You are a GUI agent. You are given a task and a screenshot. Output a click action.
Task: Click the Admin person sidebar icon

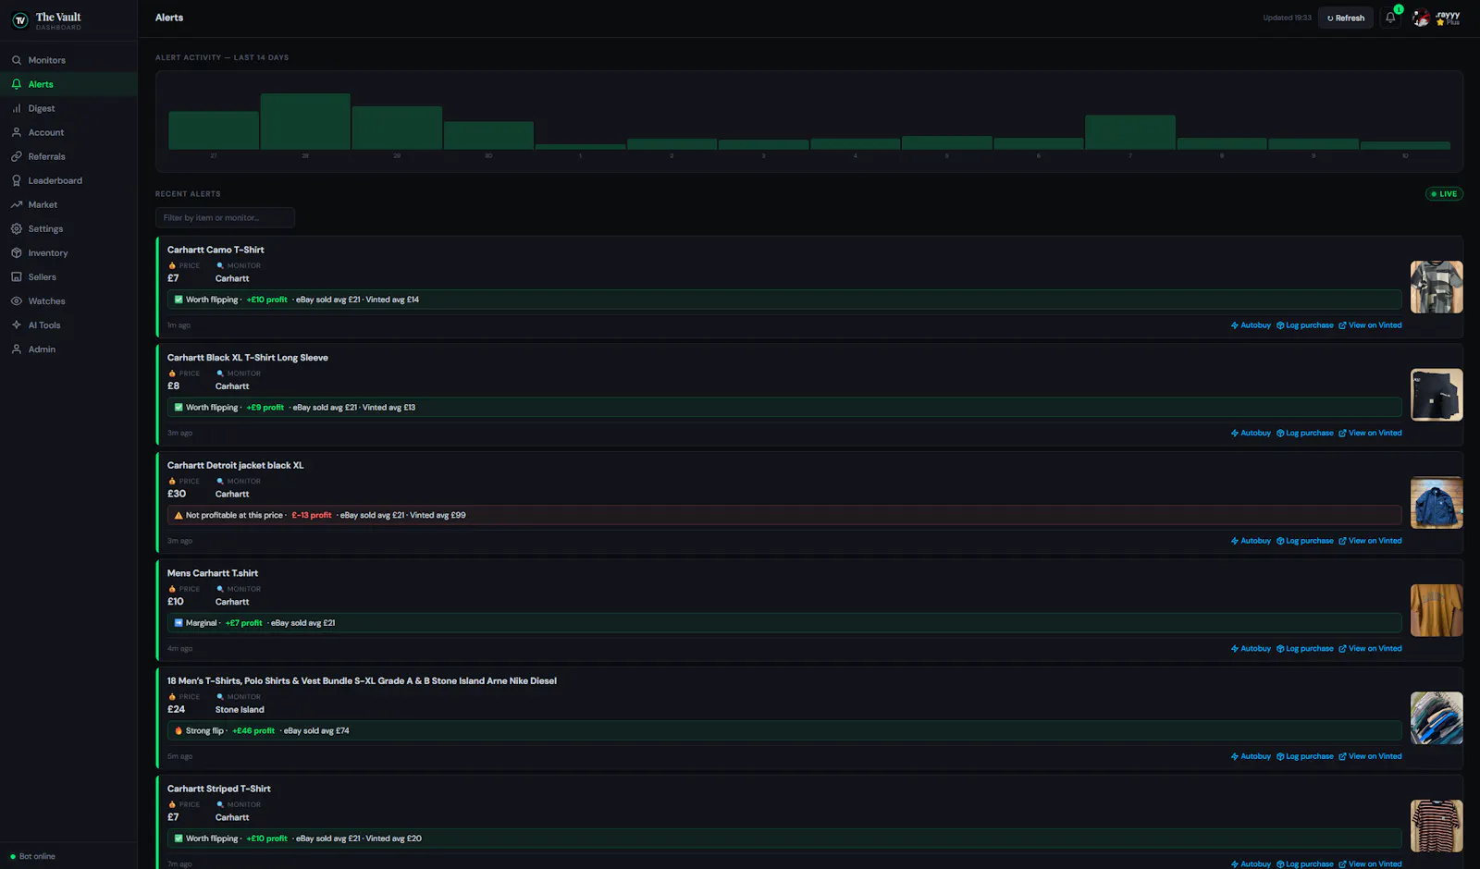point(17,349)
